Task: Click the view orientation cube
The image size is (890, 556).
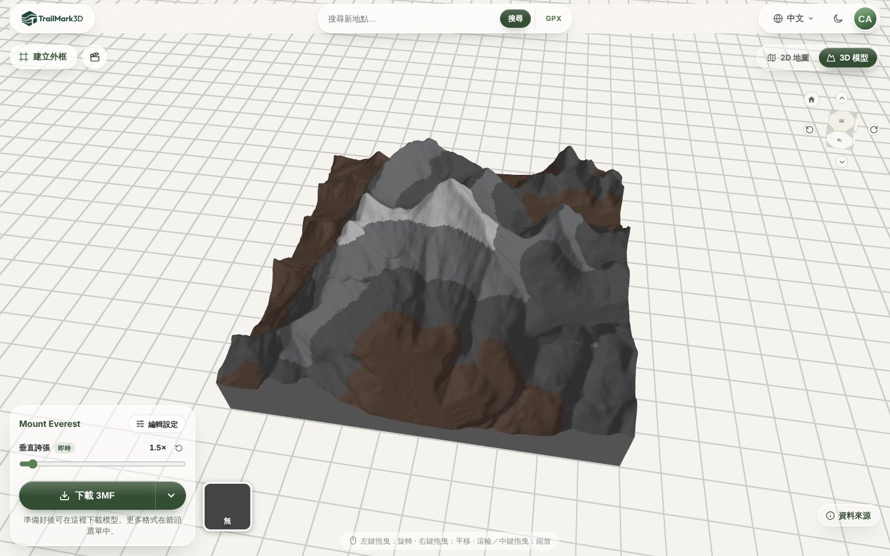Action: tap(842, 130)
